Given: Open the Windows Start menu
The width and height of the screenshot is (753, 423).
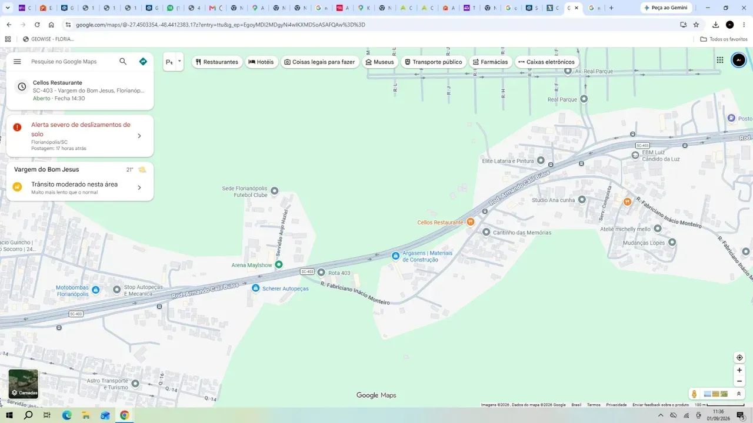Looking at the screenshot, I should pos(9,415).
